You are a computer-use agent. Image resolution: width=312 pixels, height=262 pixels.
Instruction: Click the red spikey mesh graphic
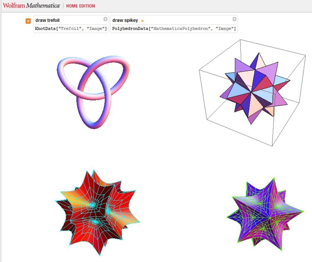coord(98,212)
